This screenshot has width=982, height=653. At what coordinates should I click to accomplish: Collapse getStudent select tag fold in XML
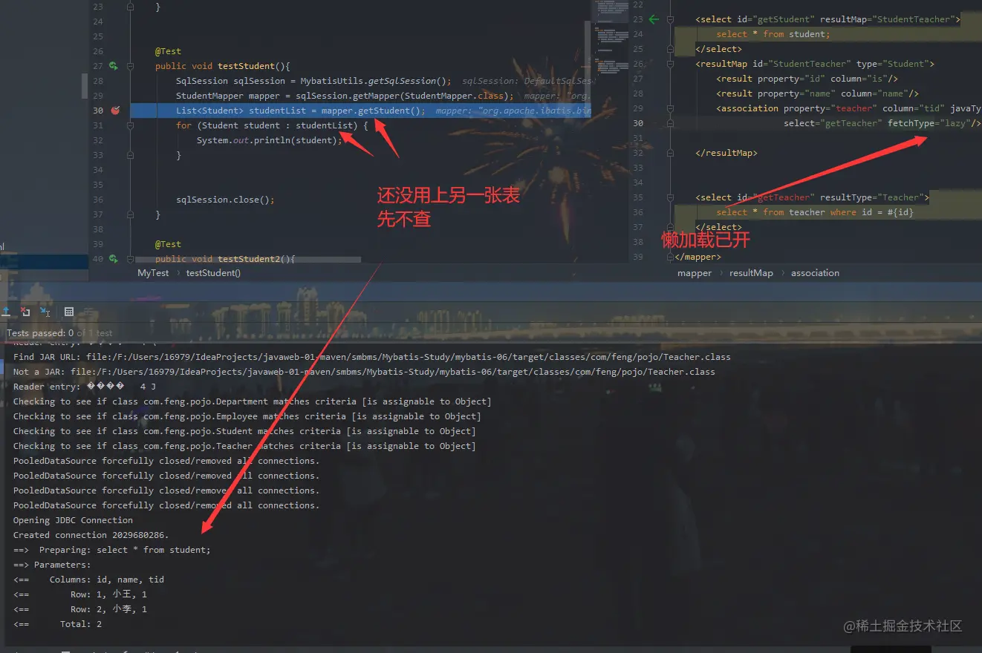pos(672,19)
